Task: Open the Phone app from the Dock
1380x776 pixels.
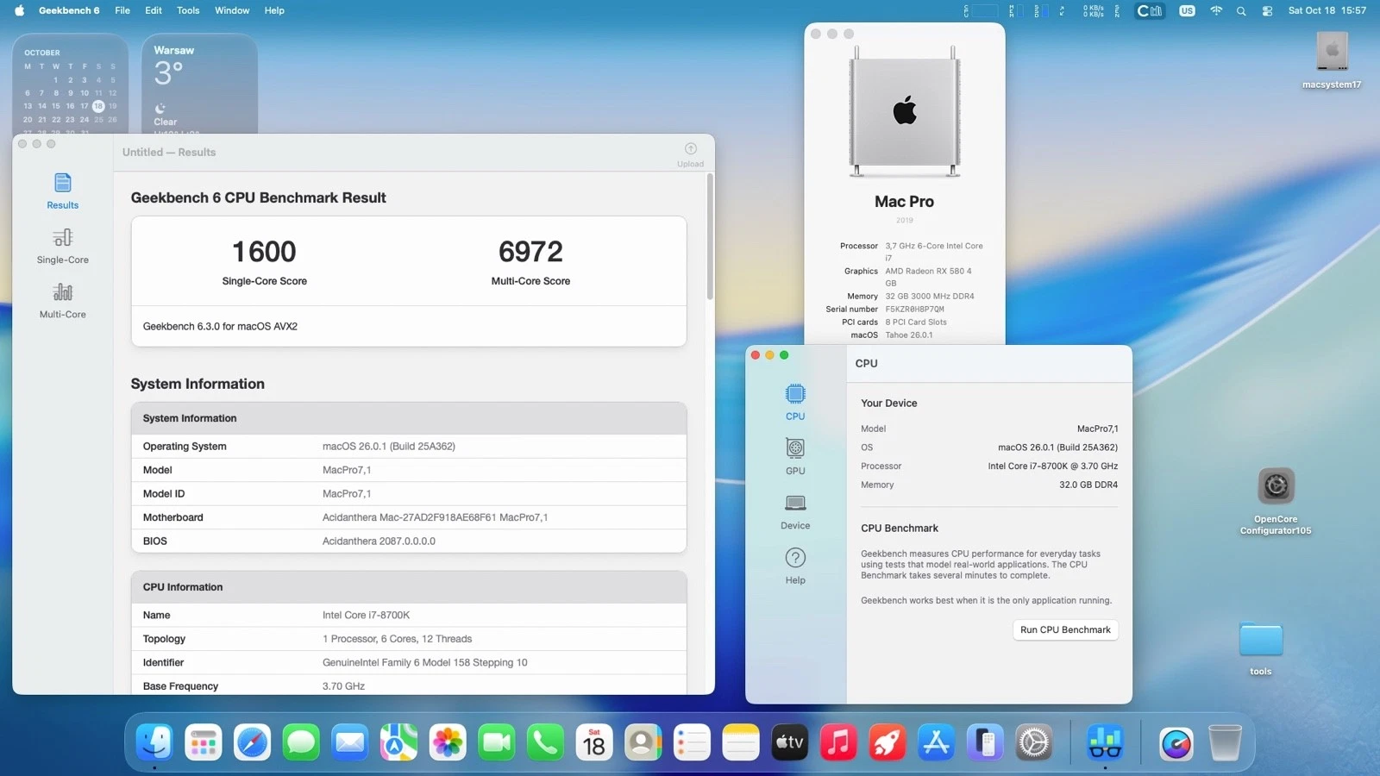Action: (x=545, y=742)
